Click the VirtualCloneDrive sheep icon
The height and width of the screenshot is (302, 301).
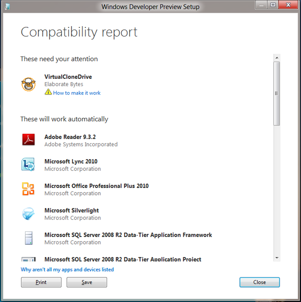point(28,84)
